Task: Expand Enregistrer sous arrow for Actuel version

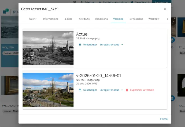Action: pyautogui.click(x=122, y=45)
